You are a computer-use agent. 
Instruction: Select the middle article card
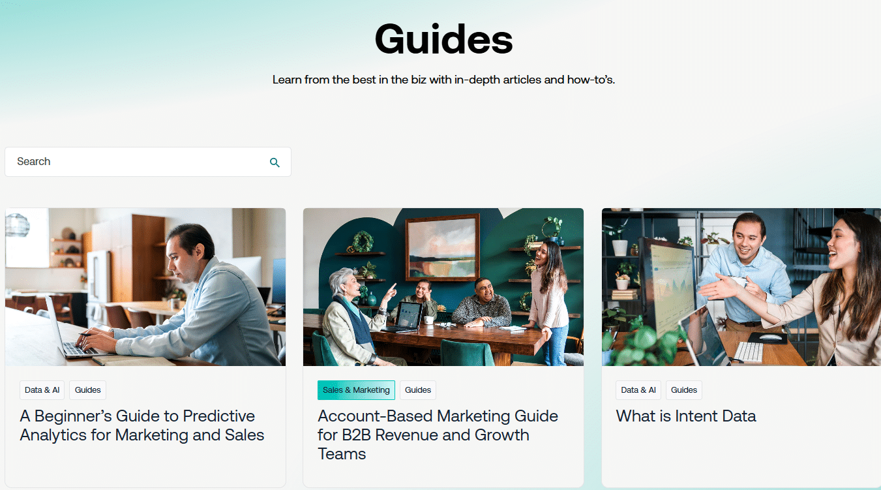tap(443, 346)
